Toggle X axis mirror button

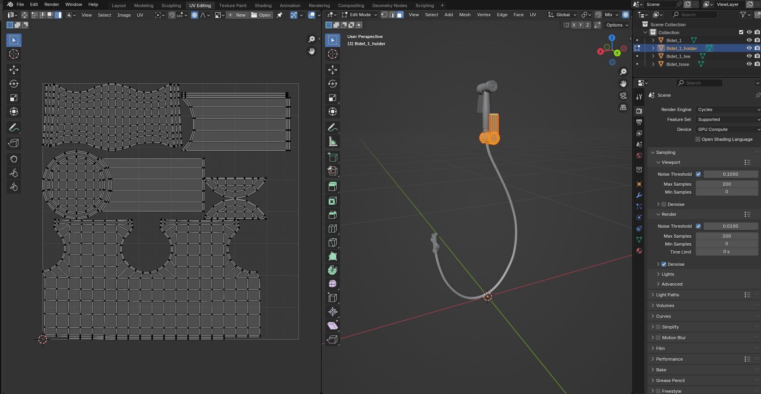(574, 25)
